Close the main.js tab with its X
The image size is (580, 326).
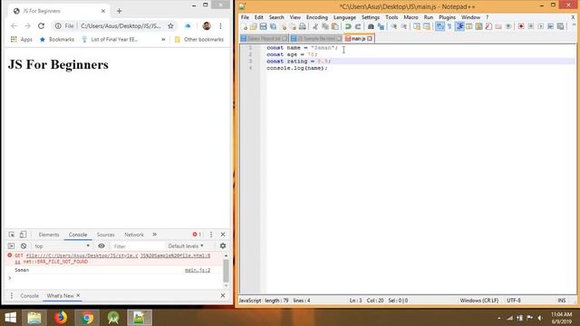370,38
